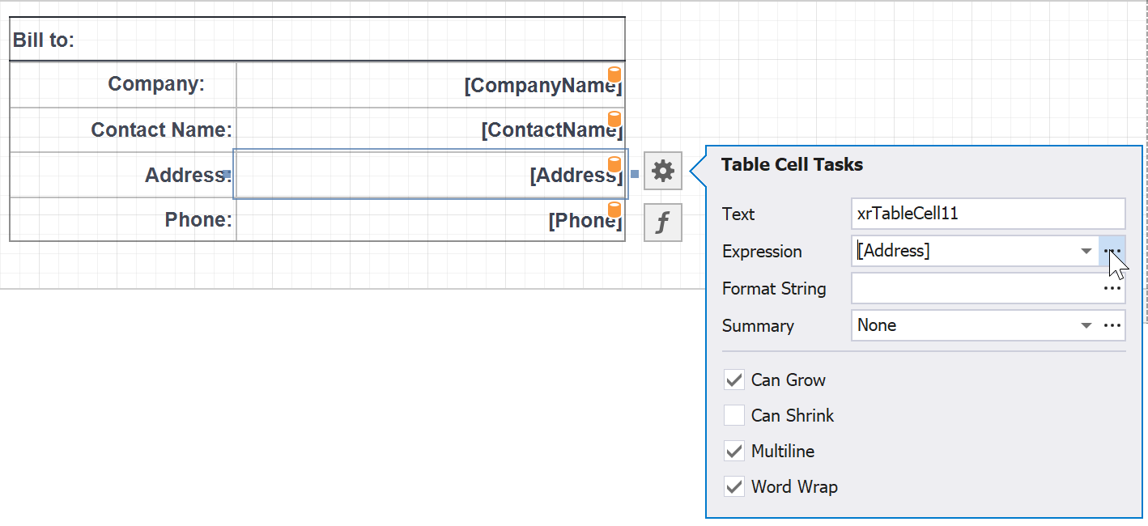Enable the Can Shrink checkbox
Image resolution: width=1148 pixels, height=526 pixels.
(733, 415)
